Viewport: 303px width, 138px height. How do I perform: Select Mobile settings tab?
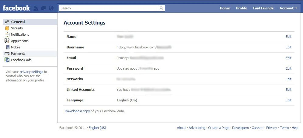[30, 47]
